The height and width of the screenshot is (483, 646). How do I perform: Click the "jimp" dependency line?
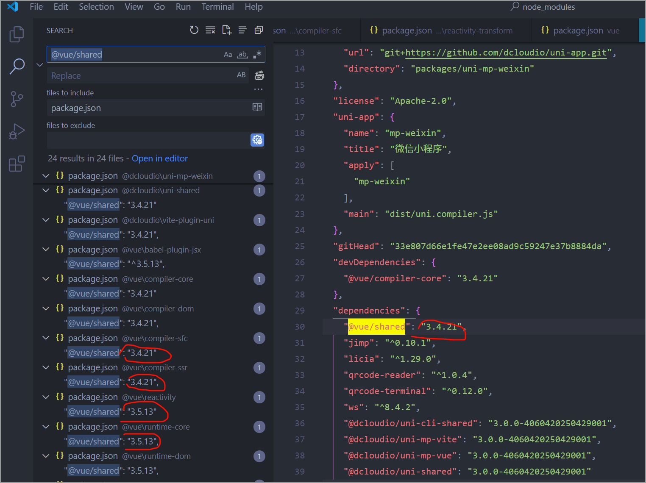pos(389,343)
